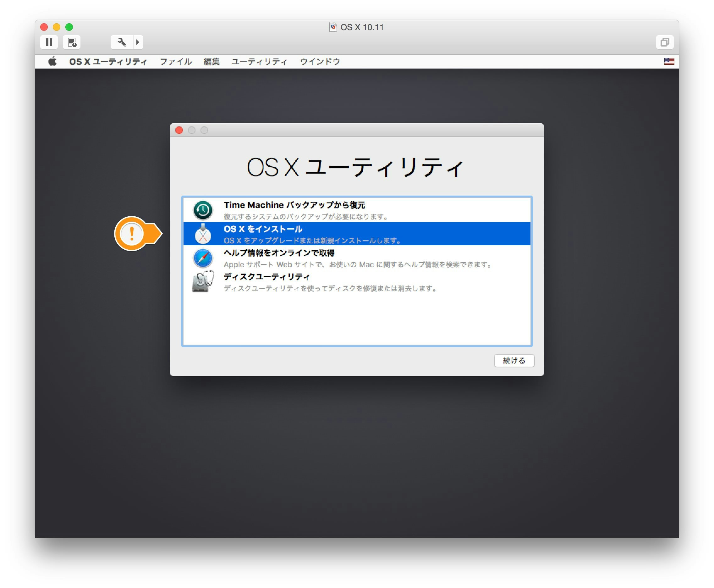
Task: Open the Apple menu
Action: pyautogui.click(x=52, y=61)
